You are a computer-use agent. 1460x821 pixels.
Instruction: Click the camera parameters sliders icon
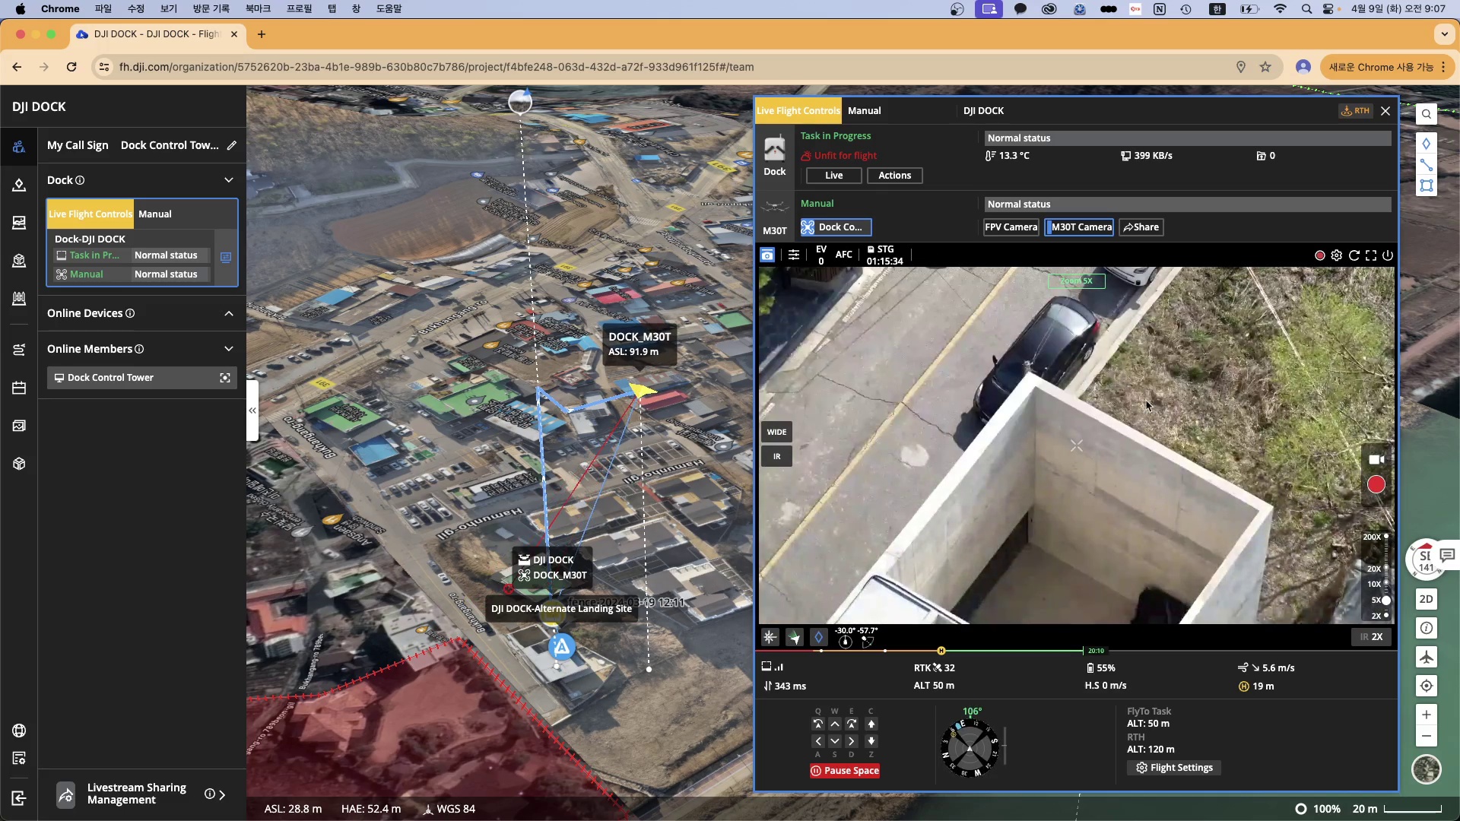(794, 255)
